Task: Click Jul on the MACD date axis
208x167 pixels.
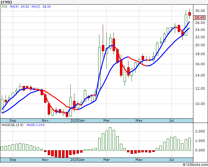Action: point(171,160)
